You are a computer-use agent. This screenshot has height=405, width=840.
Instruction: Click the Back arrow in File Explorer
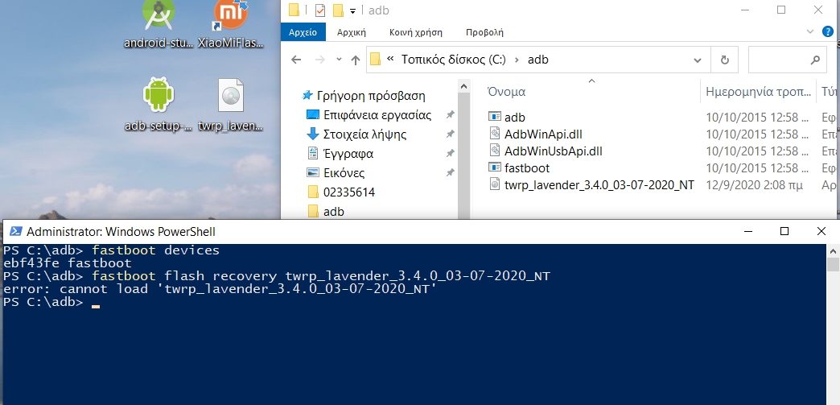pos(296,60)
